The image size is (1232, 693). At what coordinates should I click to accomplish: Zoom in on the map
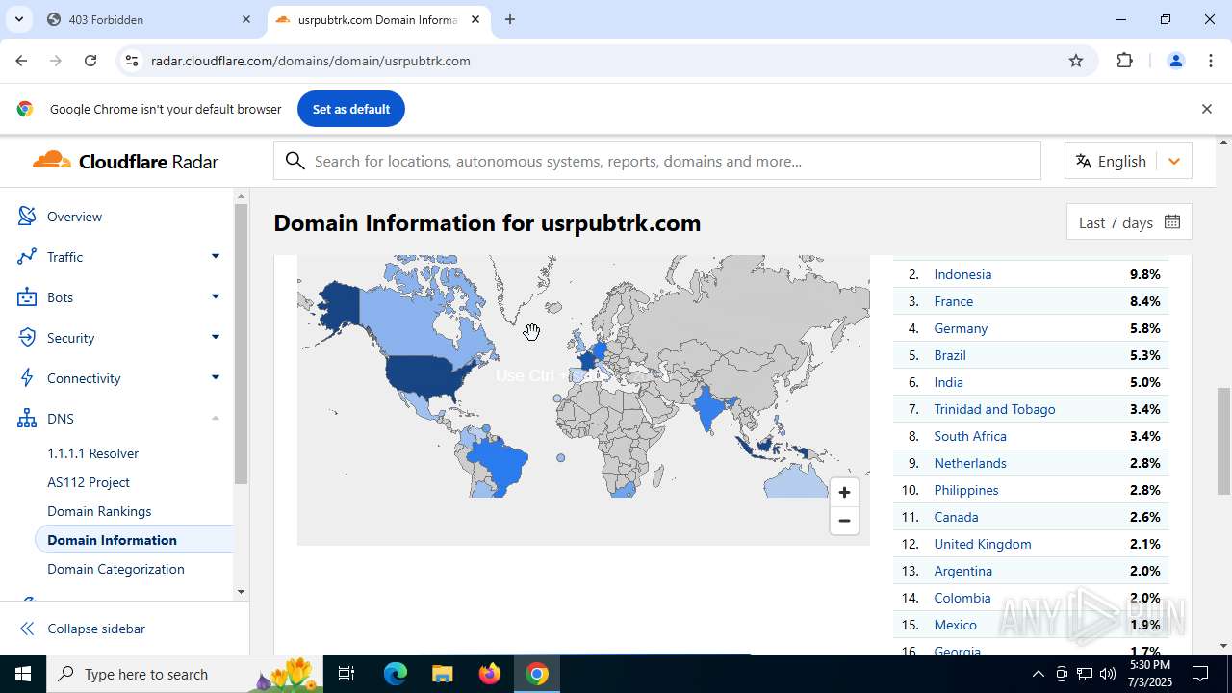click(844, 492)
